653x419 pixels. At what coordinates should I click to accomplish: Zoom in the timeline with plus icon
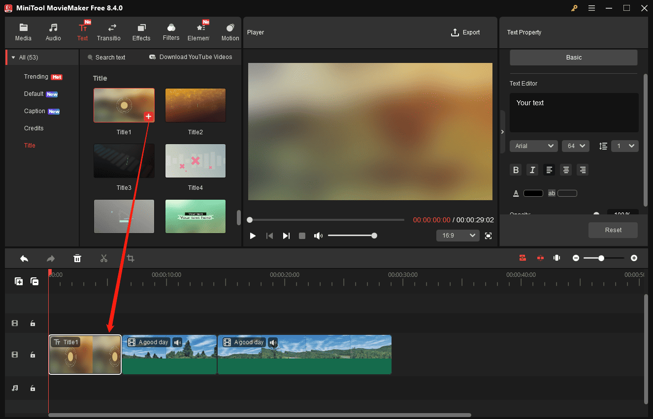click(634, 258)
